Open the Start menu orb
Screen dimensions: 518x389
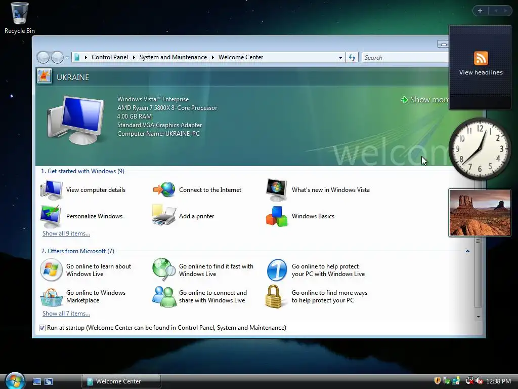(x=15, y=380)
